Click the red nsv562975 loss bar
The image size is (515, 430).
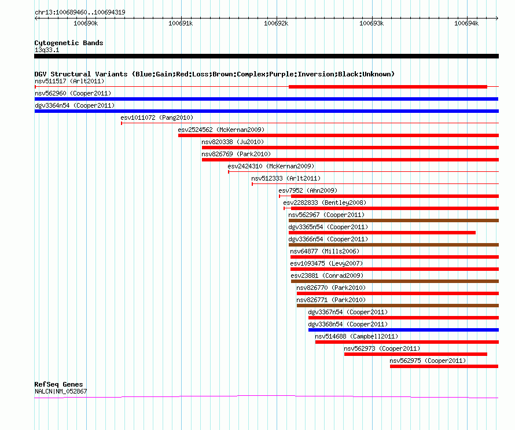pos(444,366)
